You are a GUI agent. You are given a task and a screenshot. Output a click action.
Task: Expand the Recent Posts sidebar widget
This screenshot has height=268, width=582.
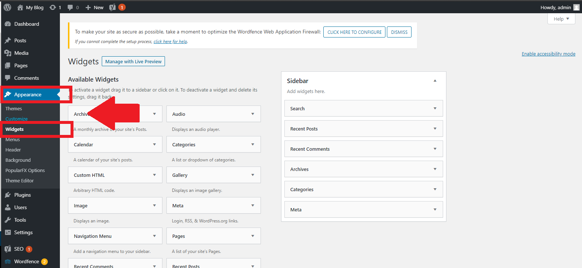[x=435, y=129]
